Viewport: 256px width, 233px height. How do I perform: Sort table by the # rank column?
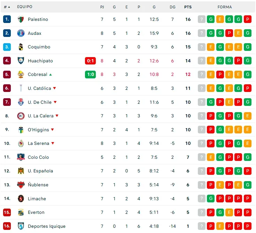click(x=7, y=7)
